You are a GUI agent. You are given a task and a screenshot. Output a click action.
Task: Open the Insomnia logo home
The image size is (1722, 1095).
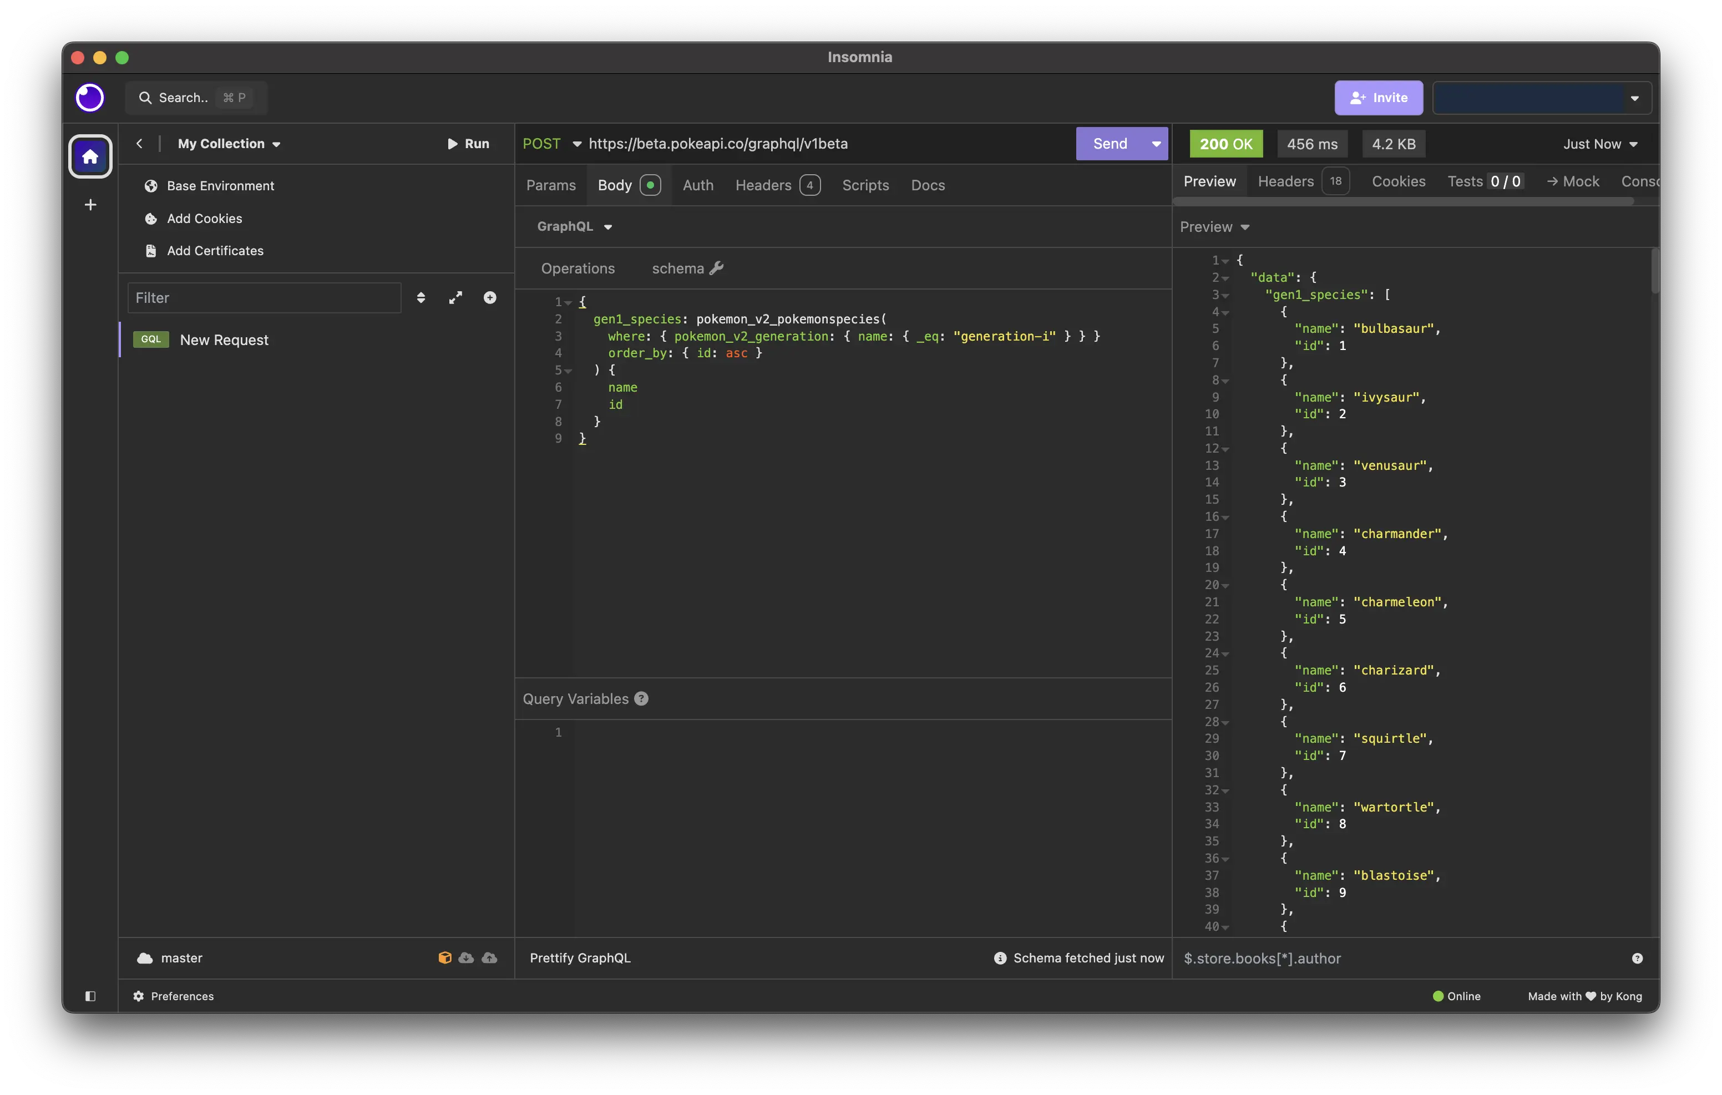tap(90, 97)
